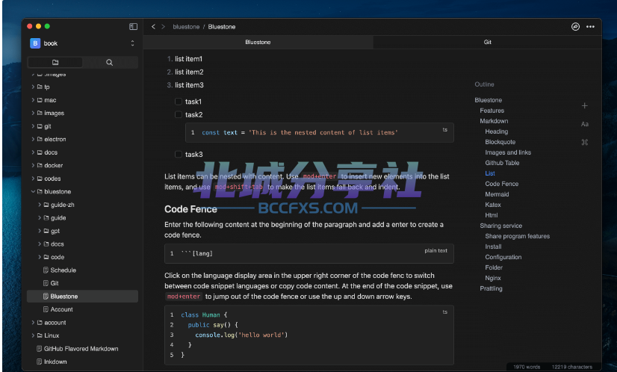Go forward with the right arrow
The height and width of the screenshot is (372, 617).
point(163,26)
